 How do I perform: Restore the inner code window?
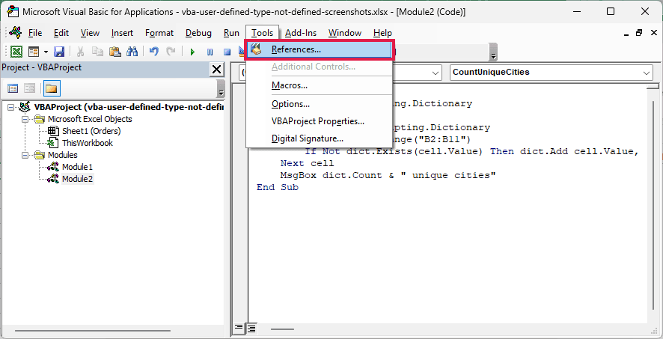[638, 33]
